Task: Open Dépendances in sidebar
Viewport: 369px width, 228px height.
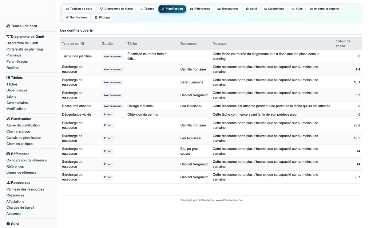Action: pos(17,90)
